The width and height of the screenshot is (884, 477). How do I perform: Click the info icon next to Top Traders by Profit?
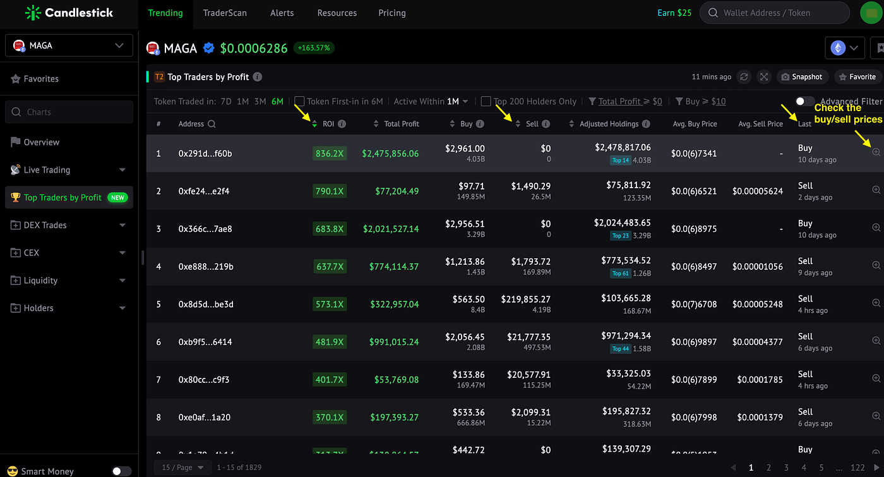click(258, 77)
